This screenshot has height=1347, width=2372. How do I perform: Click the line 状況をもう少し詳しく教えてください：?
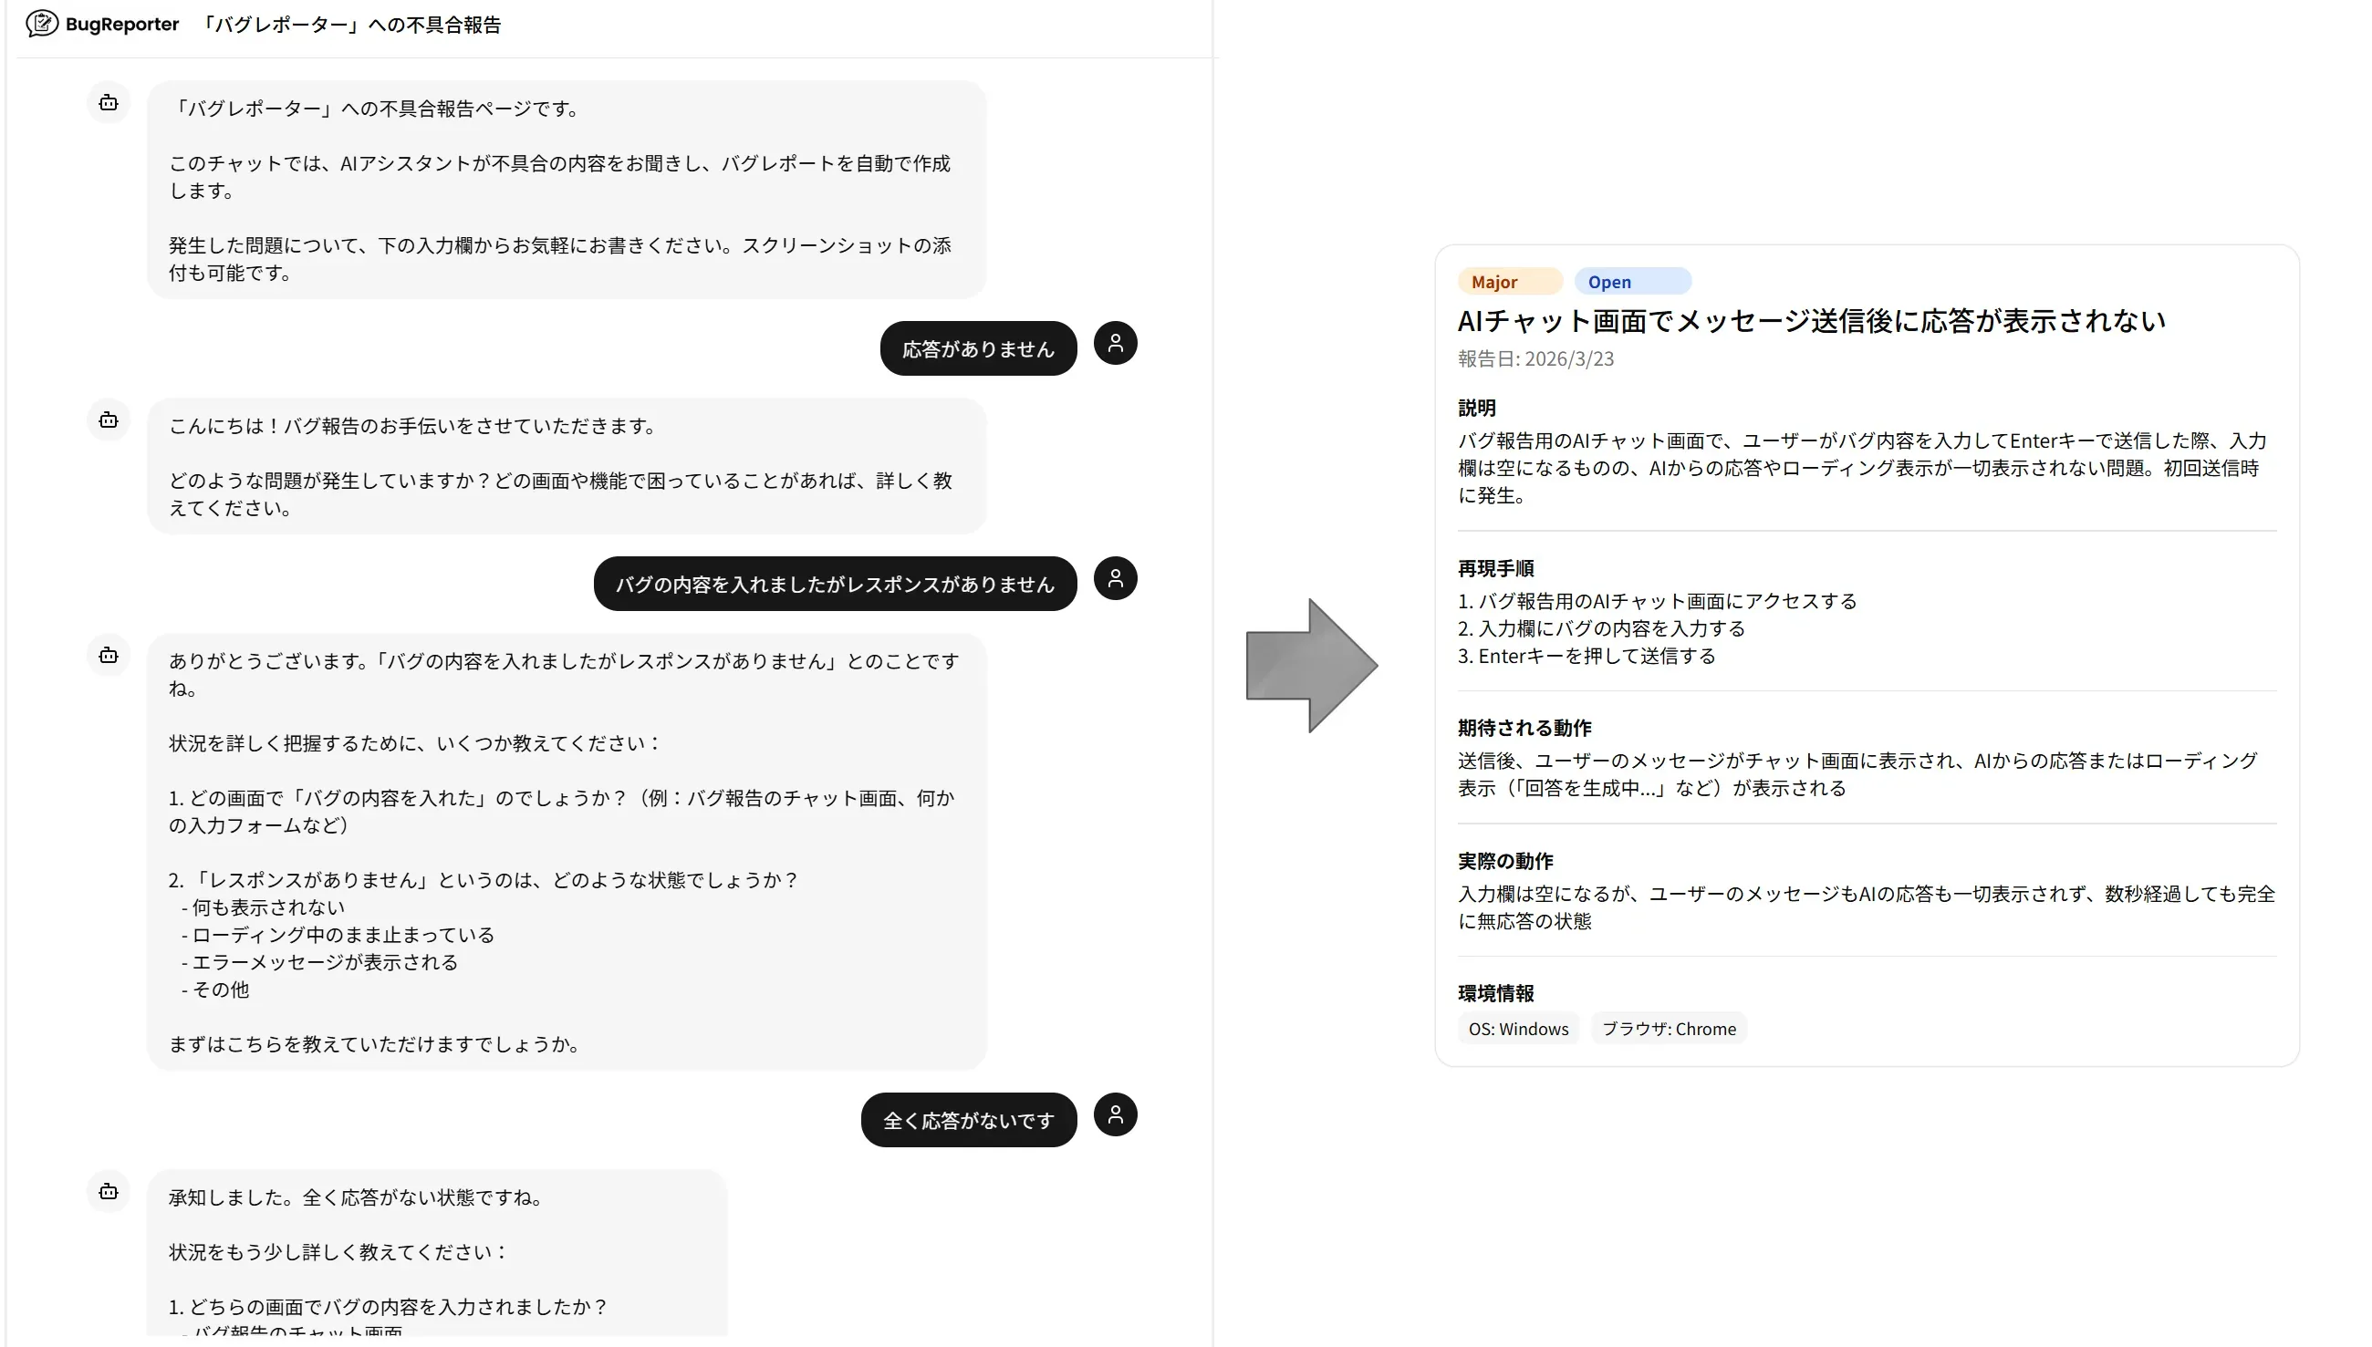[x=338, y=1253]
